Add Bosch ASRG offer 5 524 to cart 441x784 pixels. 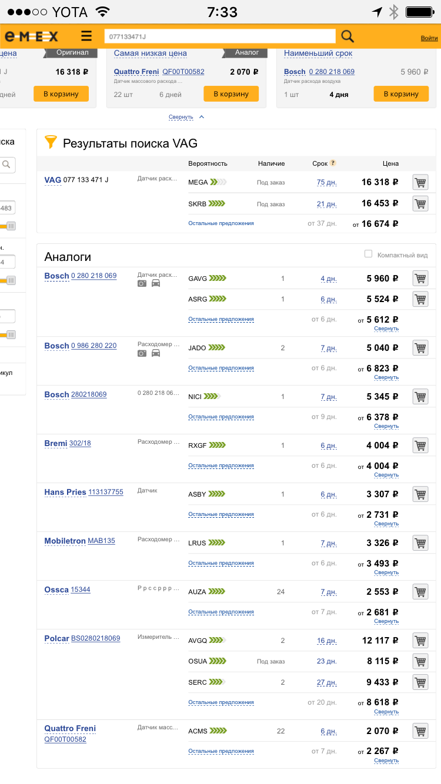pos(420,299)
